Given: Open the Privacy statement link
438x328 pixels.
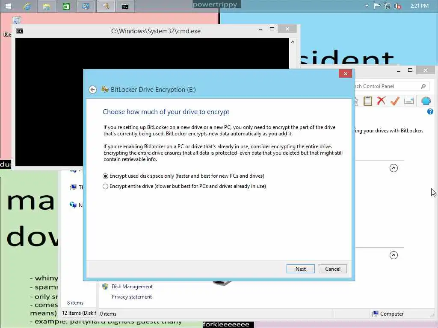Looking at the screenshot, I should 132,297.
